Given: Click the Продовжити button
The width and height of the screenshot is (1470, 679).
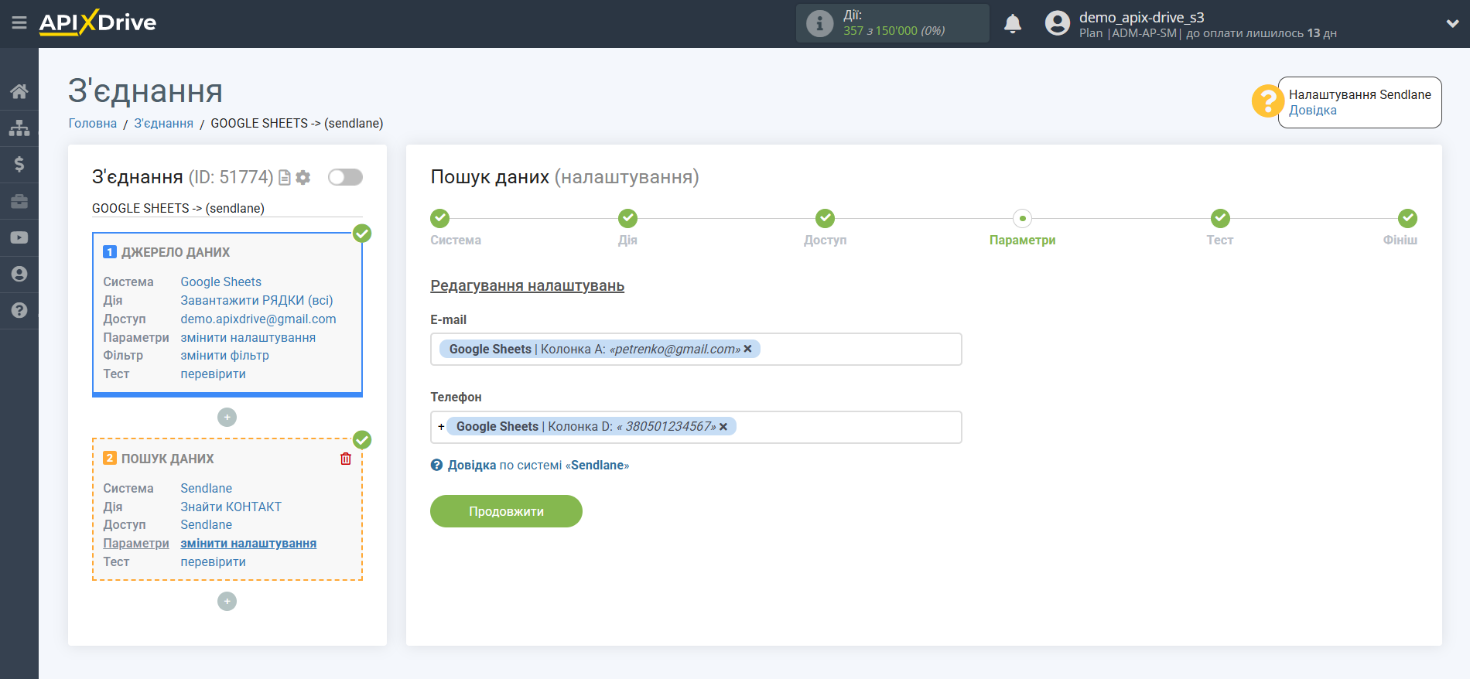Looking at the screenshot, I should [x=506, y=511].
